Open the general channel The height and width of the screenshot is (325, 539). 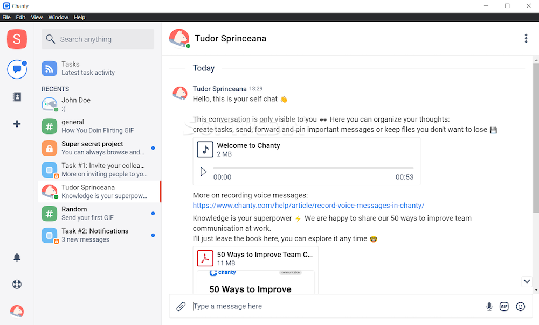click(x=98, y=126)
